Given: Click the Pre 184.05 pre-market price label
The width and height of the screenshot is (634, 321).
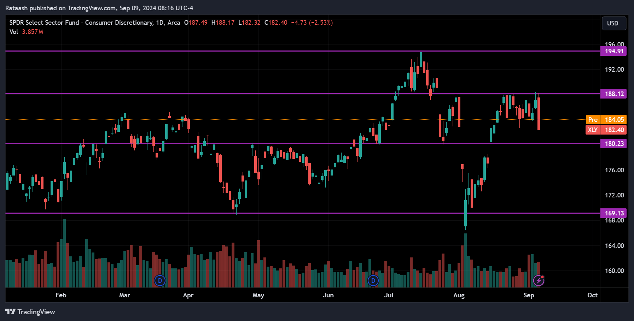Looking at the screenshot, I should pyautogui.click(x=606, y=120).
